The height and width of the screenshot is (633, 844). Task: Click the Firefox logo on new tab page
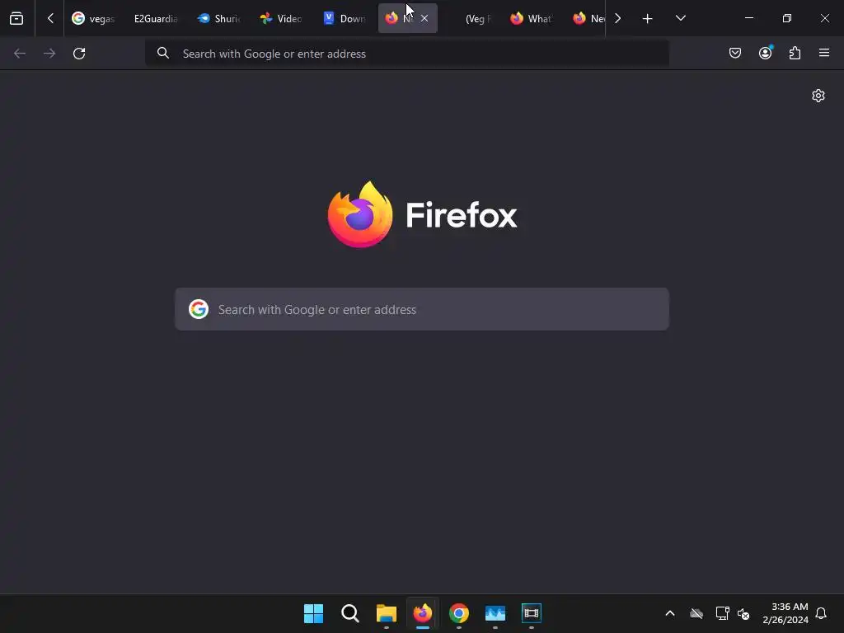[423, 215]
